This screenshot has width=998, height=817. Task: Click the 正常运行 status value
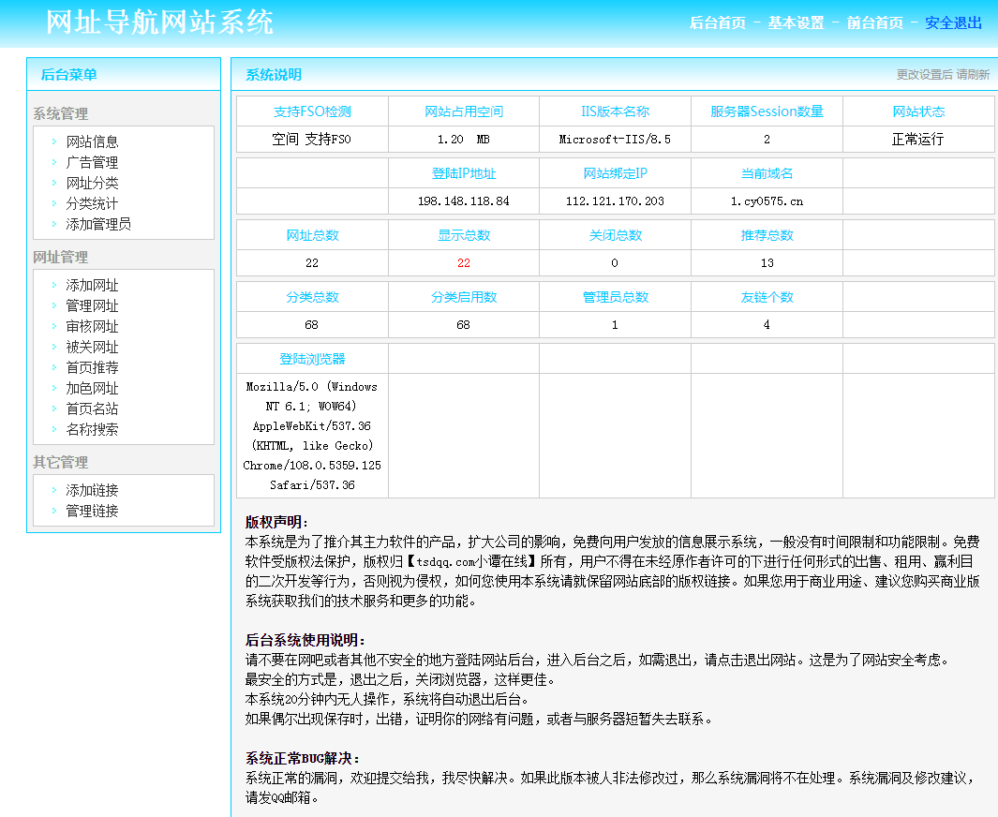(x=917, y=140)
